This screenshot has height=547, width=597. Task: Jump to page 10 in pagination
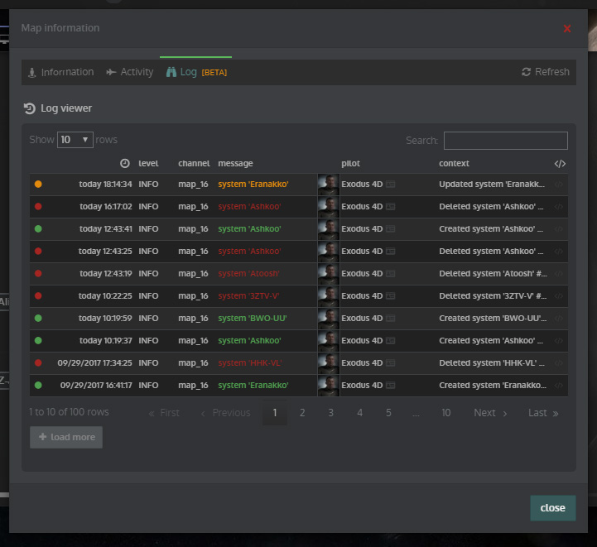(x=445, y=413)
